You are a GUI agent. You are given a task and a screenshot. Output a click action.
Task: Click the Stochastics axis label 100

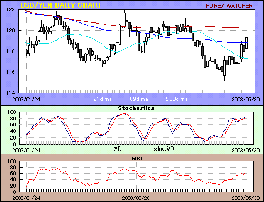tap(12, 112)
